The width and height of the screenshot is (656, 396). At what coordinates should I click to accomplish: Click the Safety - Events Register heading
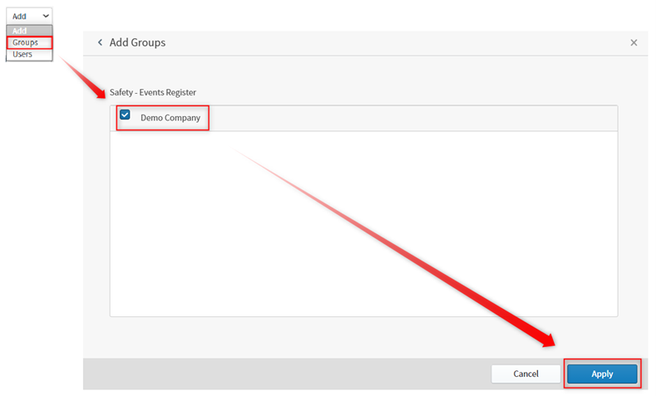[x=153, y=92]
